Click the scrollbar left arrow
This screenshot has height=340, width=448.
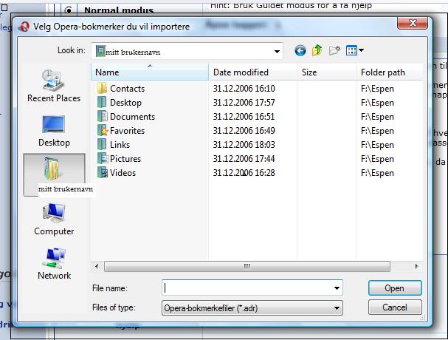(x=97, y=266)
